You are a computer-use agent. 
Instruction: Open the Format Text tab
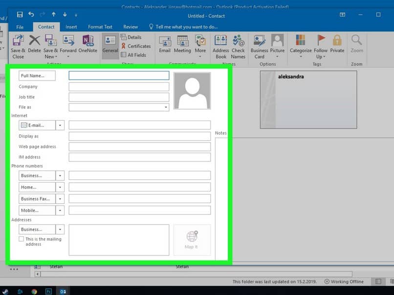[100, 27]
